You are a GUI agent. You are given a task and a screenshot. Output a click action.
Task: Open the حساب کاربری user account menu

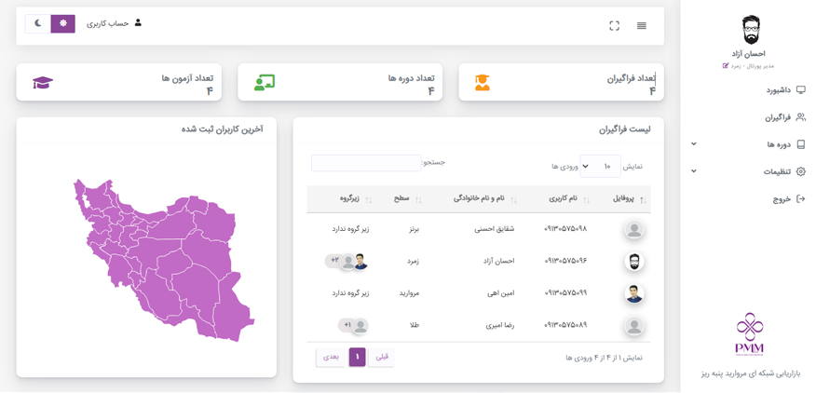(x=115, y=23)
